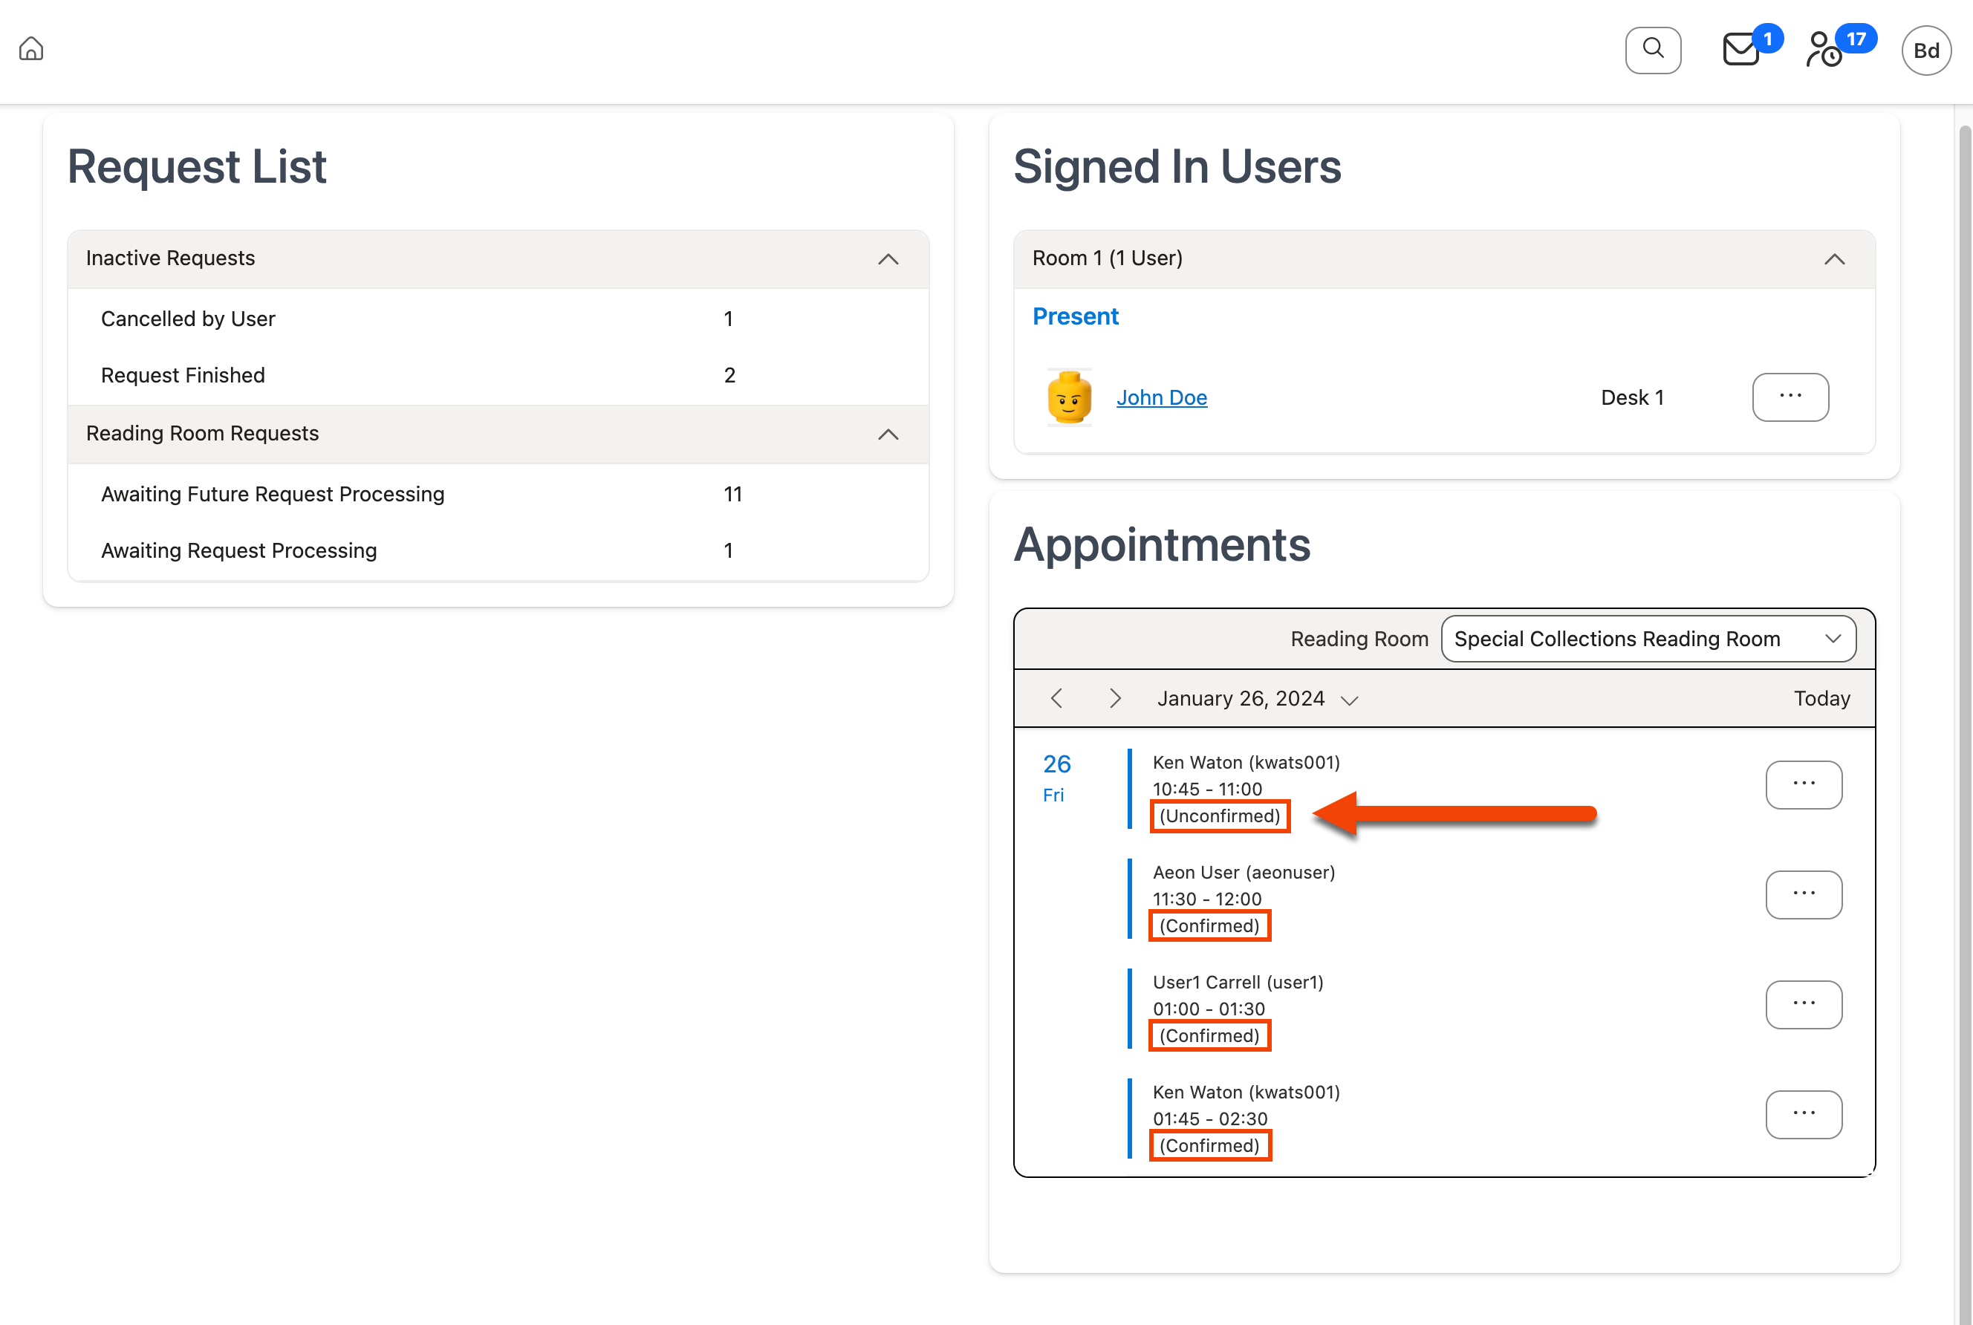Open the mail notifications icon
Viewport: 1973px width, 1325px height.
1740,50
